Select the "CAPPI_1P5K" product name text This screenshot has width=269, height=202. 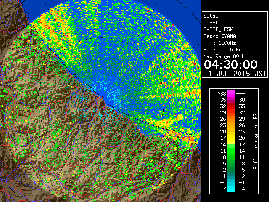(x=218, y=29)
